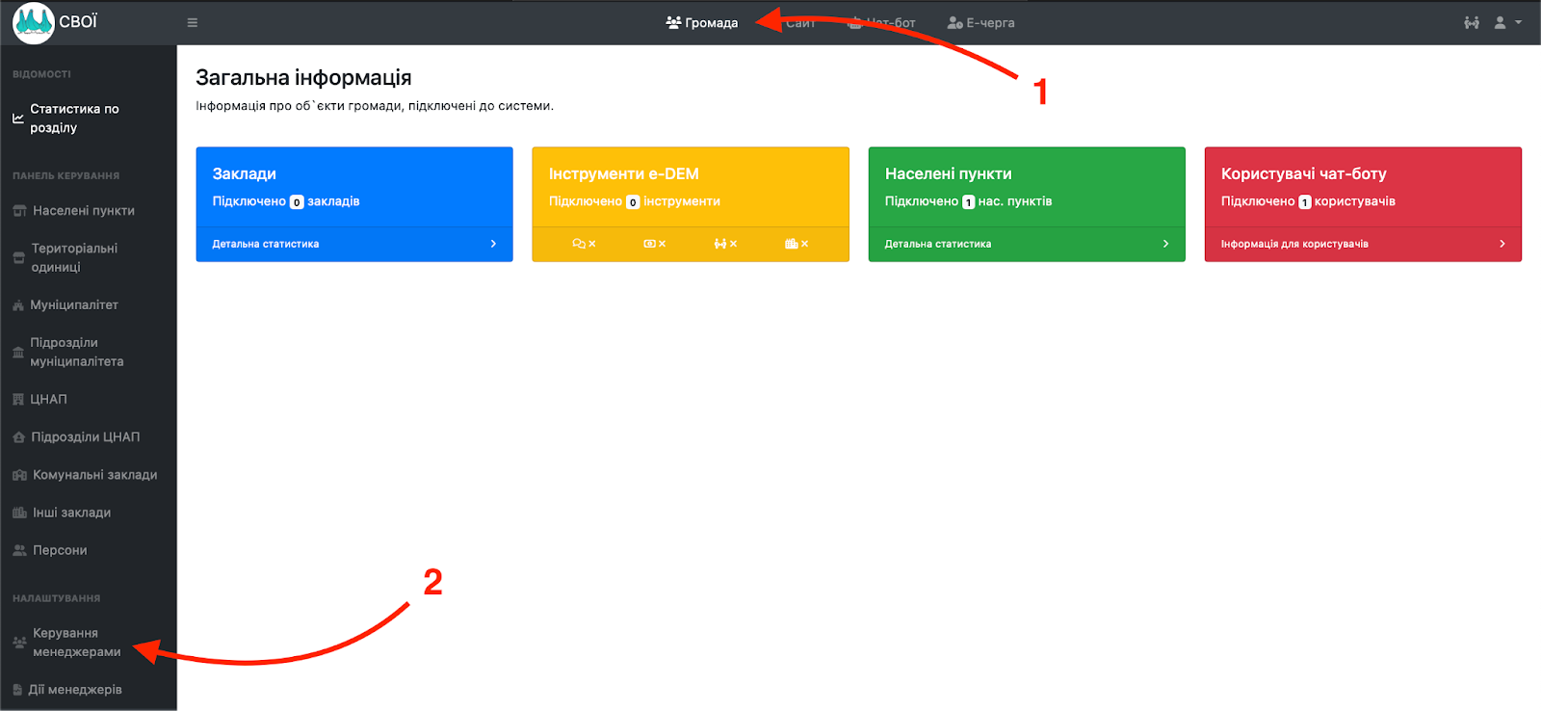Click the Персони icon in the sidebar
The width and height of the screenshot is (1541, 711).
coord(19,551)
